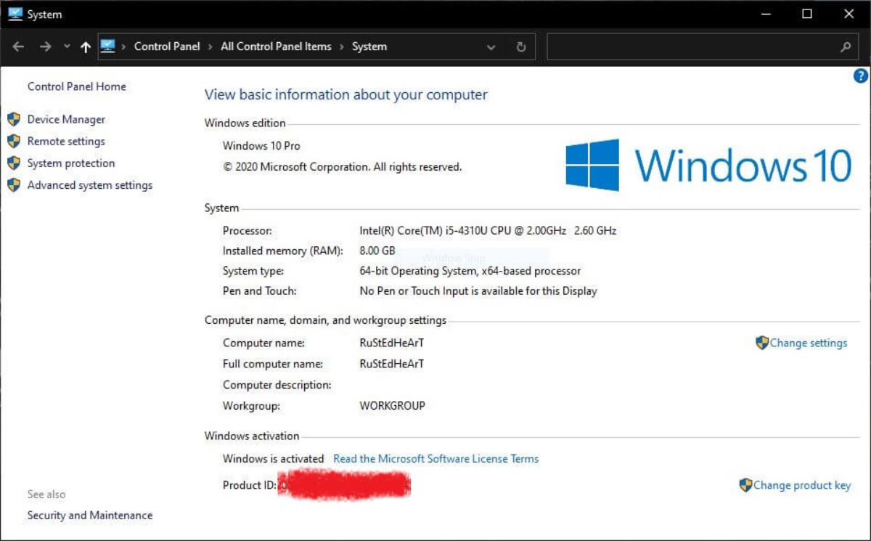The image size is (871, 541).
Task: Open Advanced system settings link
Action: (90, 185)
